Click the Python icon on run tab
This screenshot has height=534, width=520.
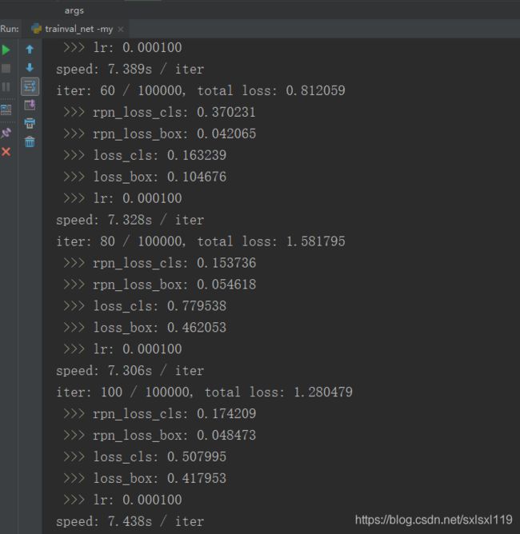36,29
